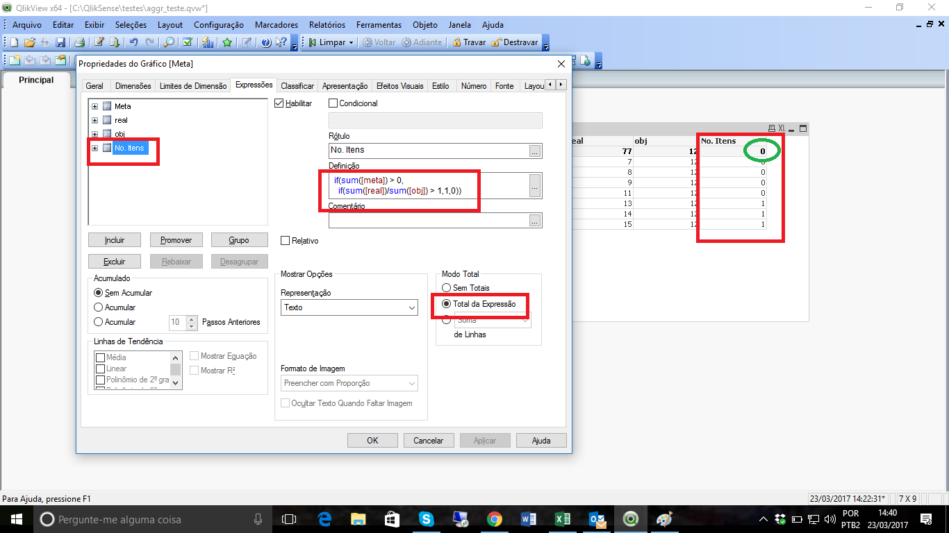Click the Add Sheet icon in design toolbar
Image resolution: width=949 pixels, height=533 pixels.
coord(15,60)
